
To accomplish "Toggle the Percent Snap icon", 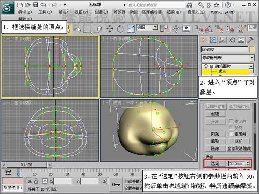I will (219, 28).
